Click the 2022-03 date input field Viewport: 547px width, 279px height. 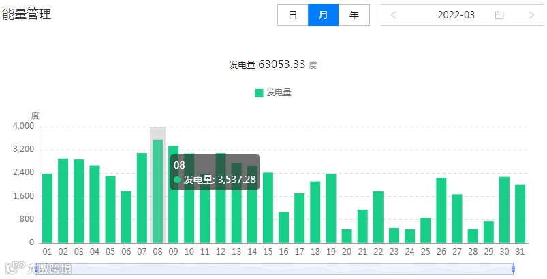(463, 15)
